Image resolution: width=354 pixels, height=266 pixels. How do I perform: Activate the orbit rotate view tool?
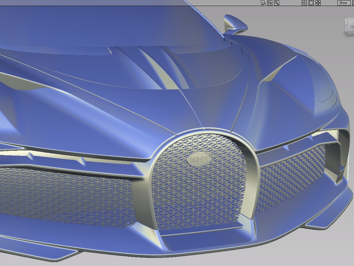pyautogui.click(x=304, y=3)
